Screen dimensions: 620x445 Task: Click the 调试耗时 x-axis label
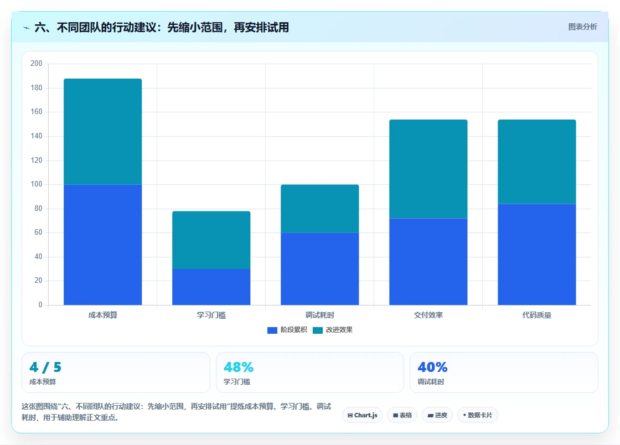[320, 315]
